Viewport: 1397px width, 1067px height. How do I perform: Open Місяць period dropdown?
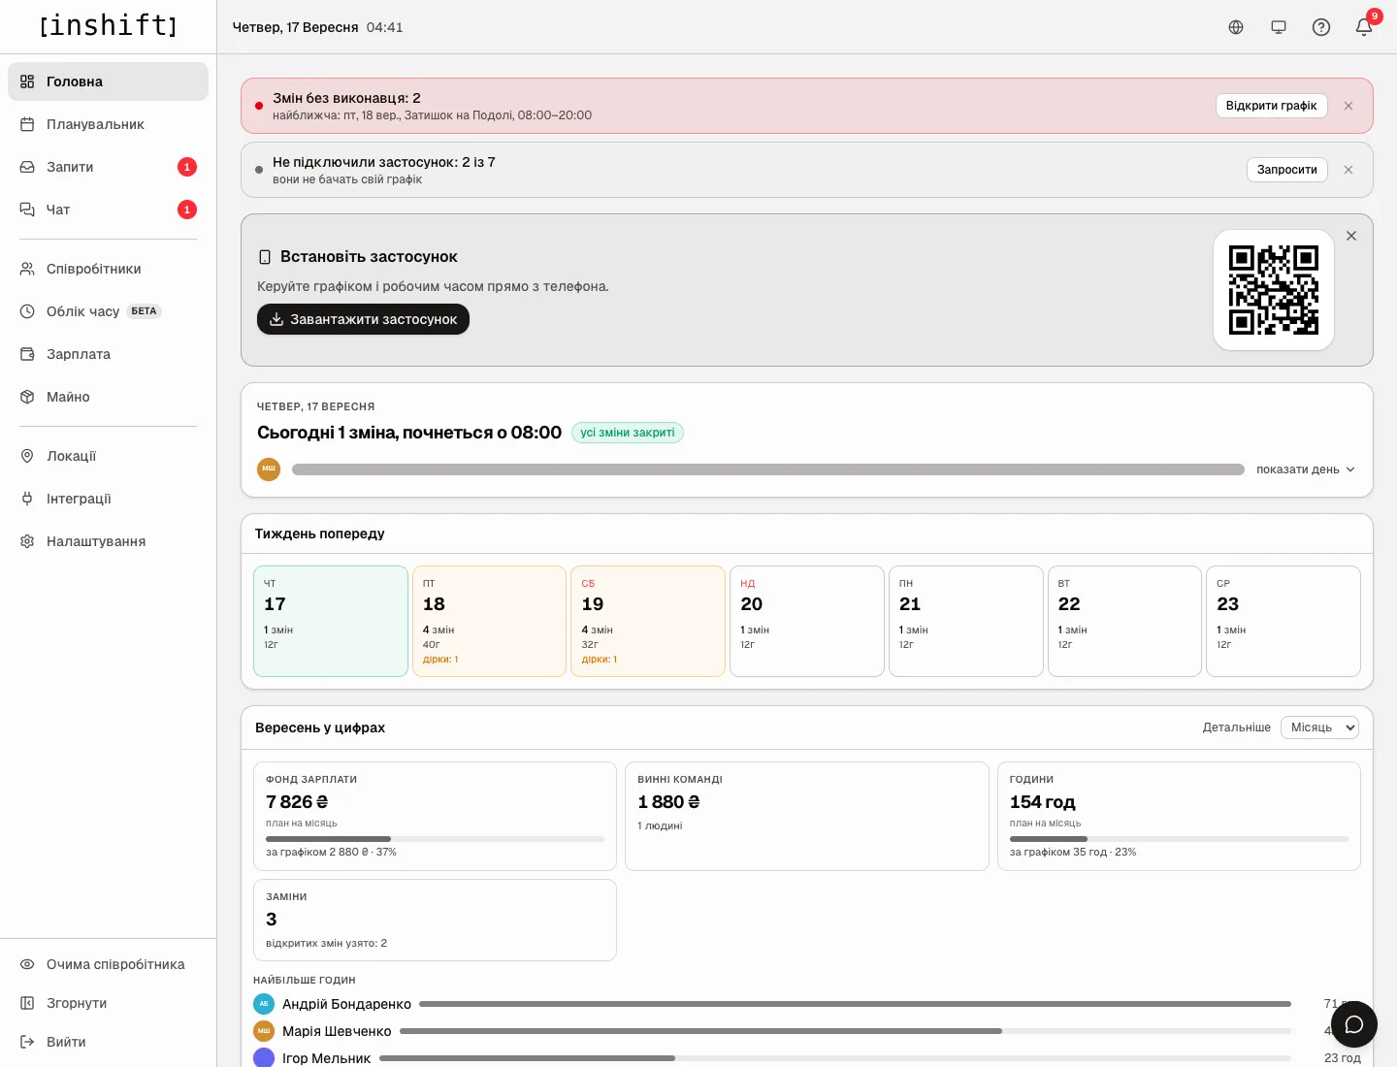tap(1319, 727)
